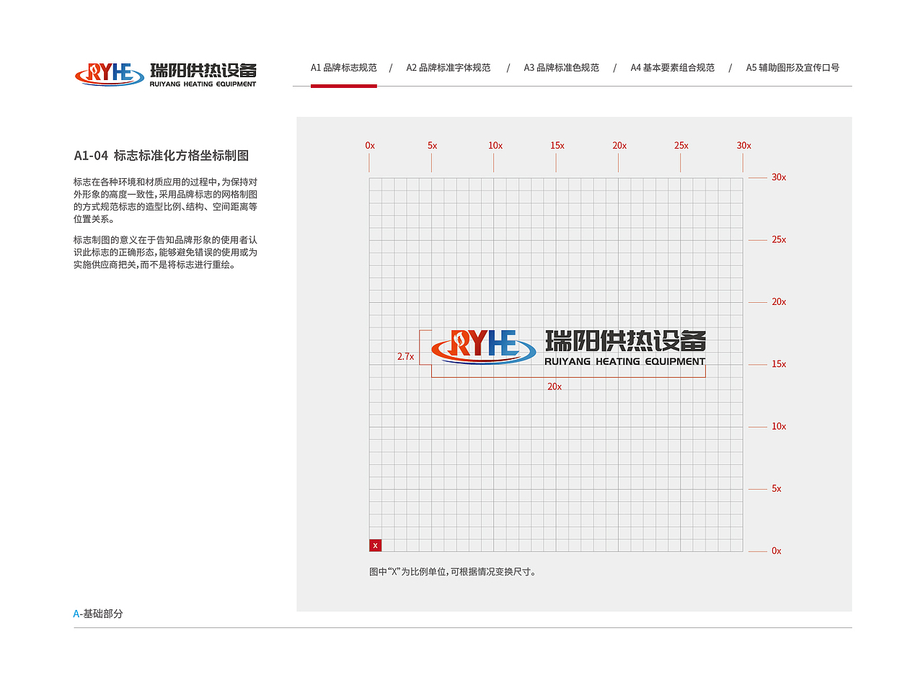This screenshot has height=685, width=923.
Task: Switch to the A2 品牌标准字体规范 tab
Action: (x=447, y=67)
